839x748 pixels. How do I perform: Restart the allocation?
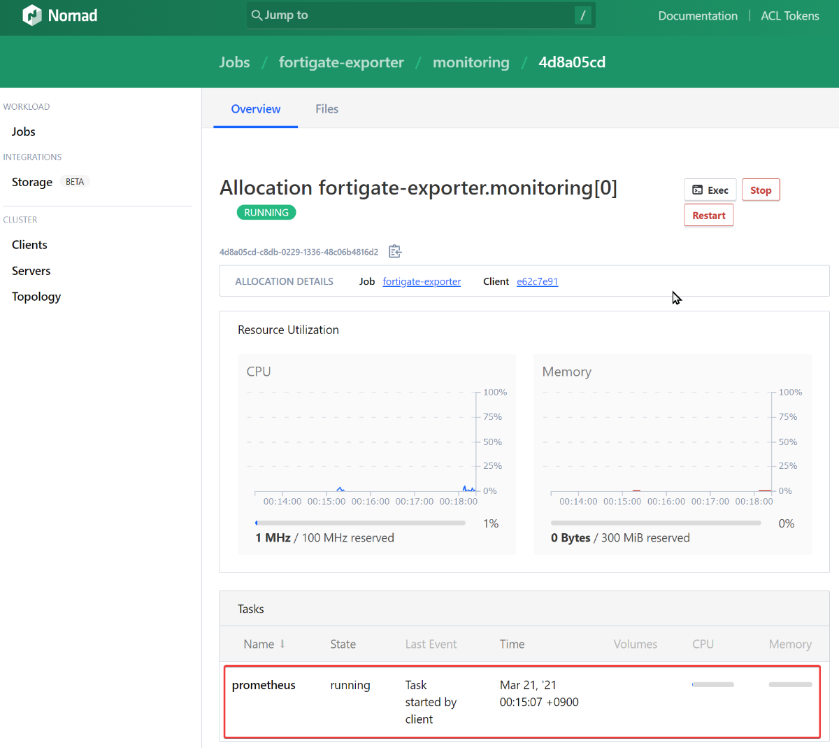[709, 216]
